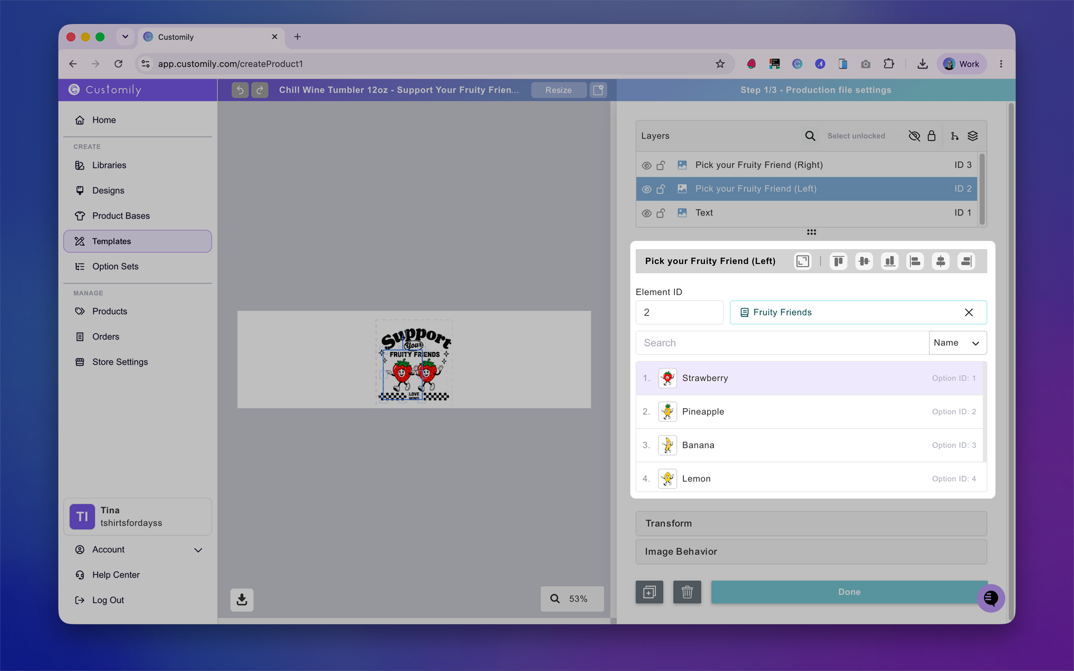Hide the Pick your Fruity Friend (Right) layer

pos(647,165)
